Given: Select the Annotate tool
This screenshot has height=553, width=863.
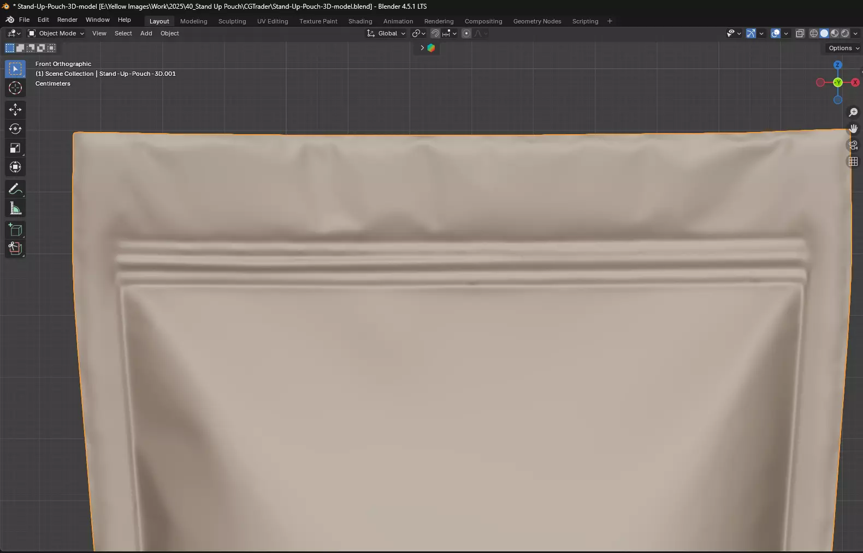Looking at the screenshot, I should 15,189.
